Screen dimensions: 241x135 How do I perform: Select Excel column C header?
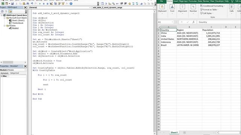tap(211, 27)
